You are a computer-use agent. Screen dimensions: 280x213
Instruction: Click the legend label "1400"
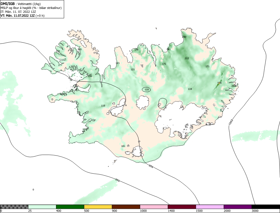171,211
